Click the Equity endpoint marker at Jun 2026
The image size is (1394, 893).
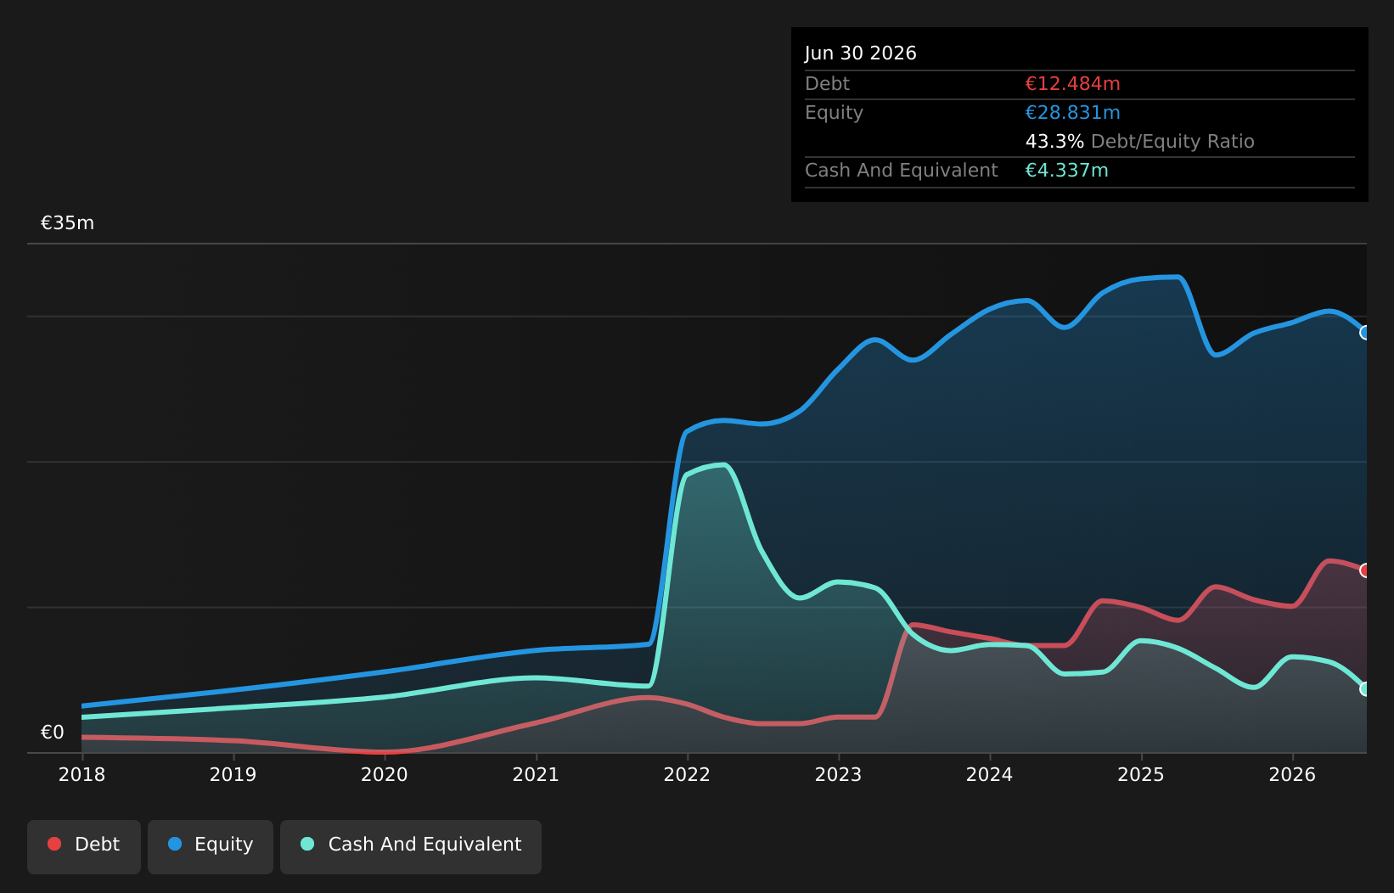pyautogui.click(x=1365, y=333)
